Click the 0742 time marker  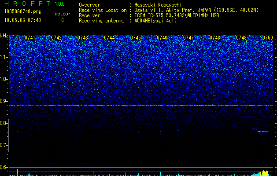(x=56, y=38)
